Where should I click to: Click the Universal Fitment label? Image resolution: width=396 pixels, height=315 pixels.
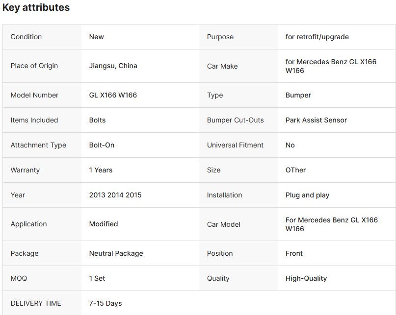(x=235, y=145)
